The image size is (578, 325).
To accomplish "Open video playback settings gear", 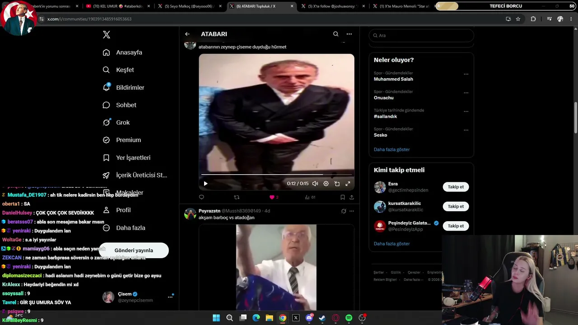I will tap(326, 184).
